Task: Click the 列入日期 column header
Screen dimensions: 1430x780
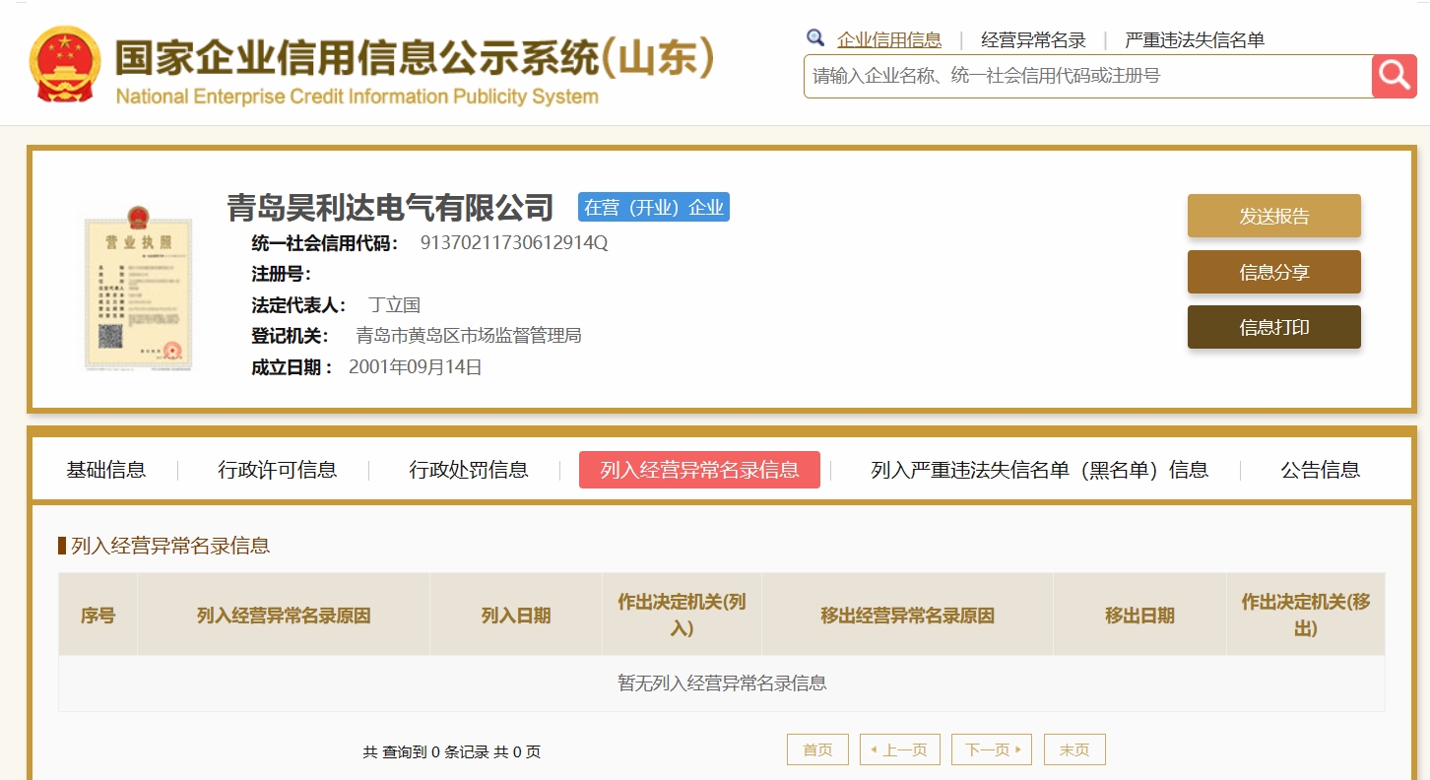Action: click(x=516, y=616)
